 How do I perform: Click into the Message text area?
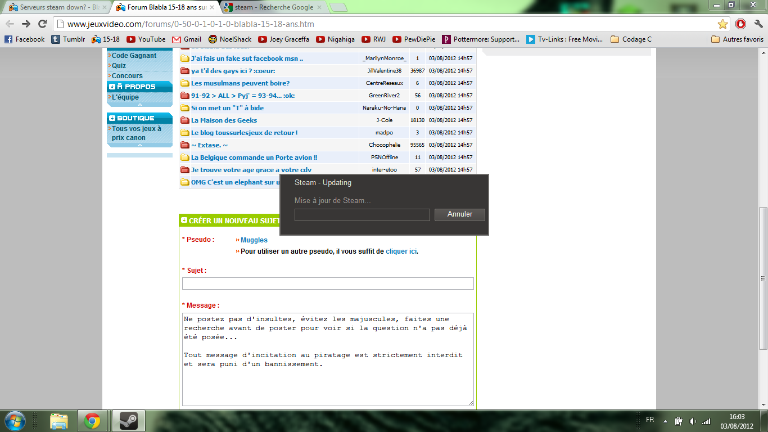[328, 359]
